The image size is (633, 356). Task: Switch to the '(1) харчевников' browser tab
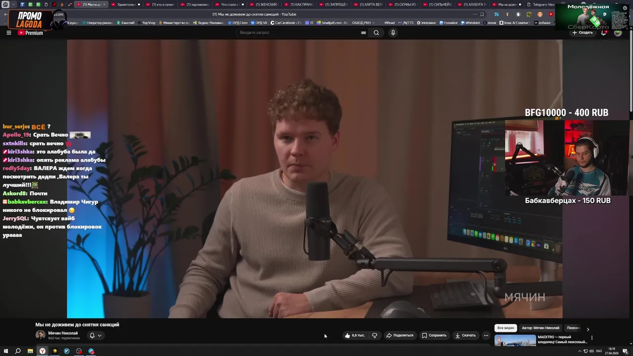coord(195,4)
